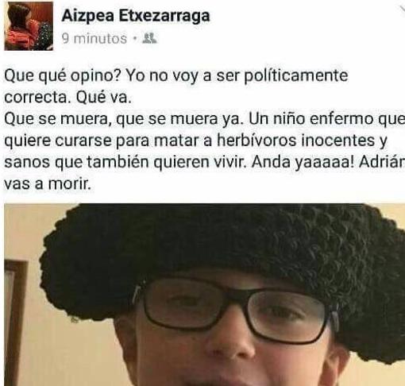Click the word "herbívoros" in the post

coord(256,141)
